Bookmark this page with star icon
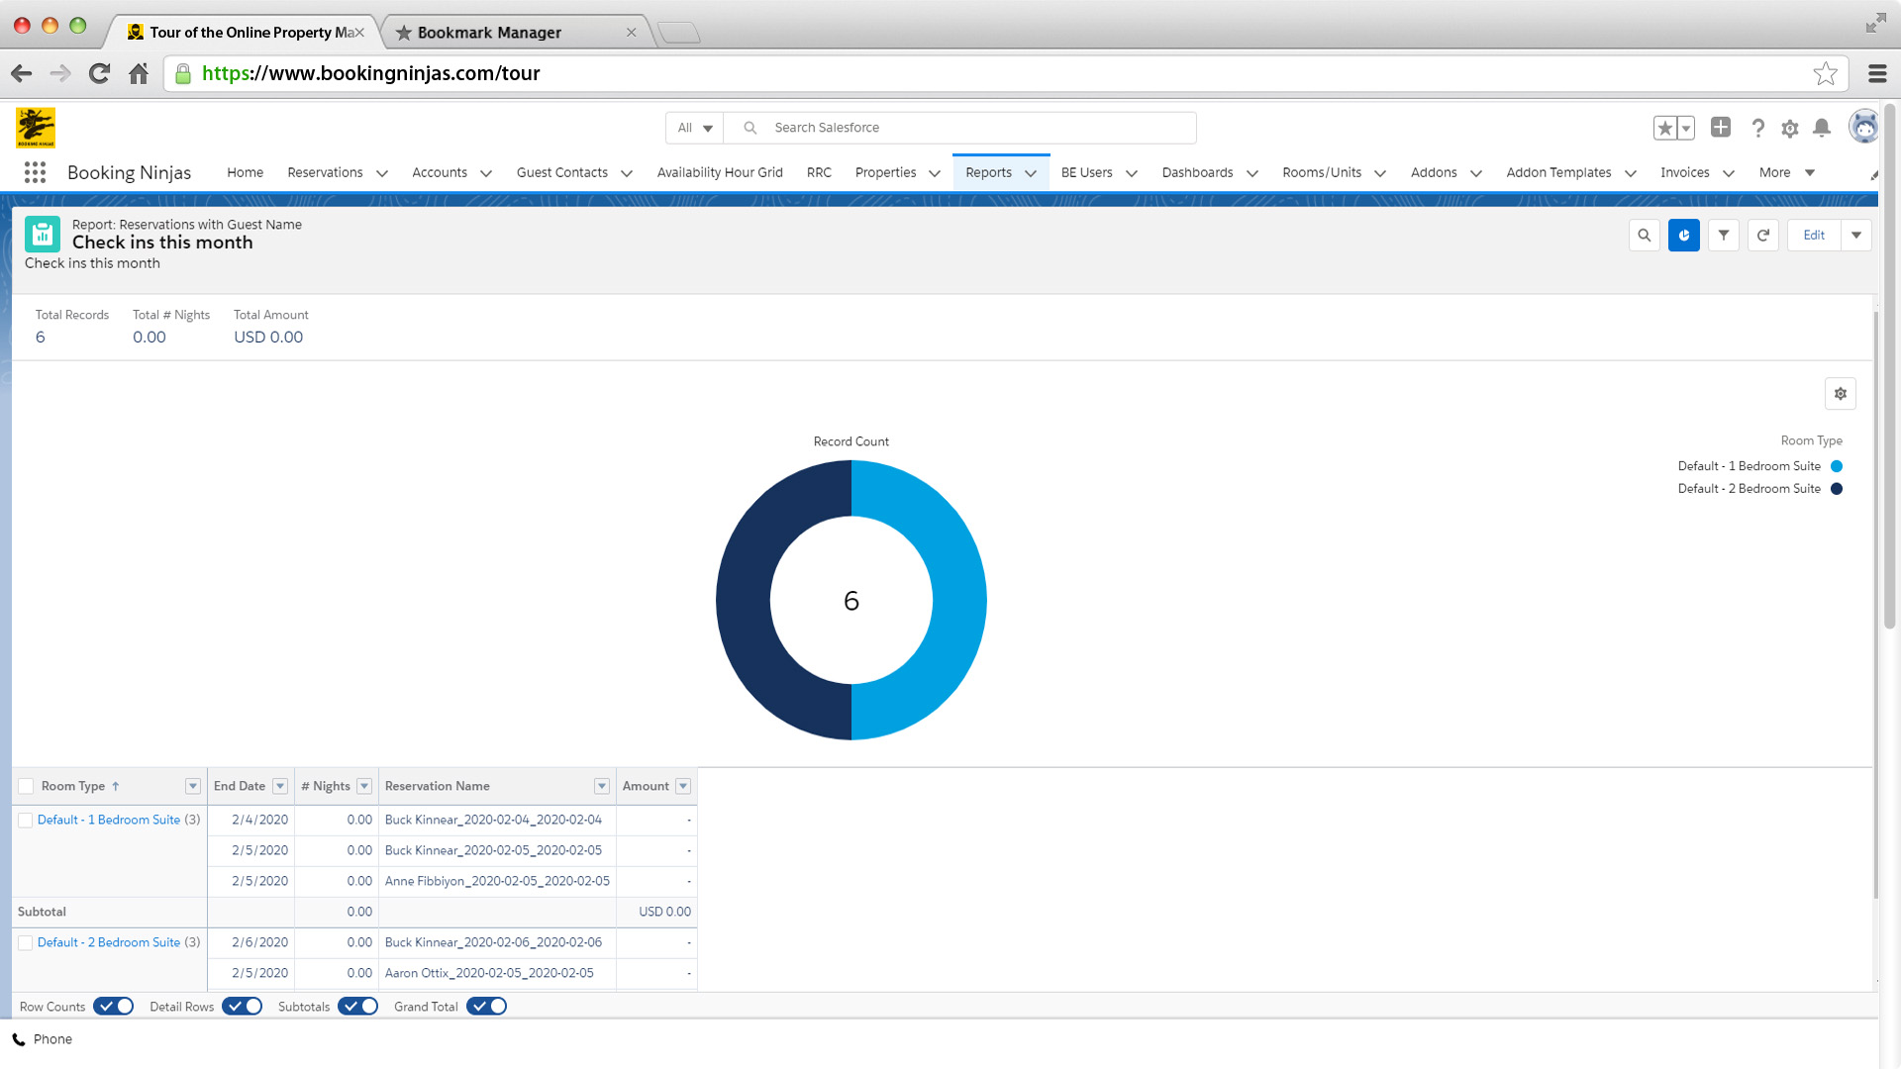The width and height of the screenshot is (1901, 1069). click(1825, 73)
